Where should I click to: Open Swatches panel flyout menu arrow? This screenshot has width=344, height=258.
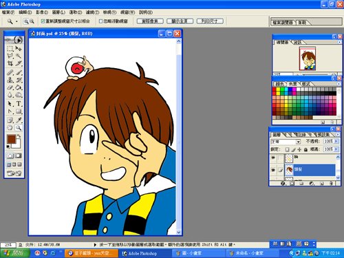tap(338, 84)
